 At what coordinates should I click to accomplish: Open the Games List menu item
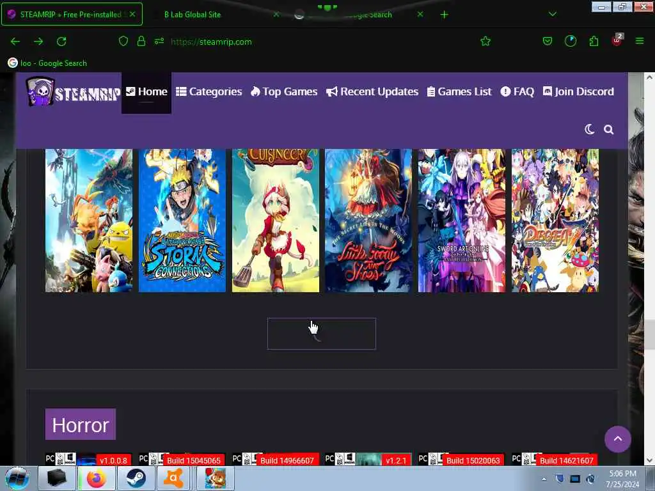pyautogui.click(x=459, y=92)
